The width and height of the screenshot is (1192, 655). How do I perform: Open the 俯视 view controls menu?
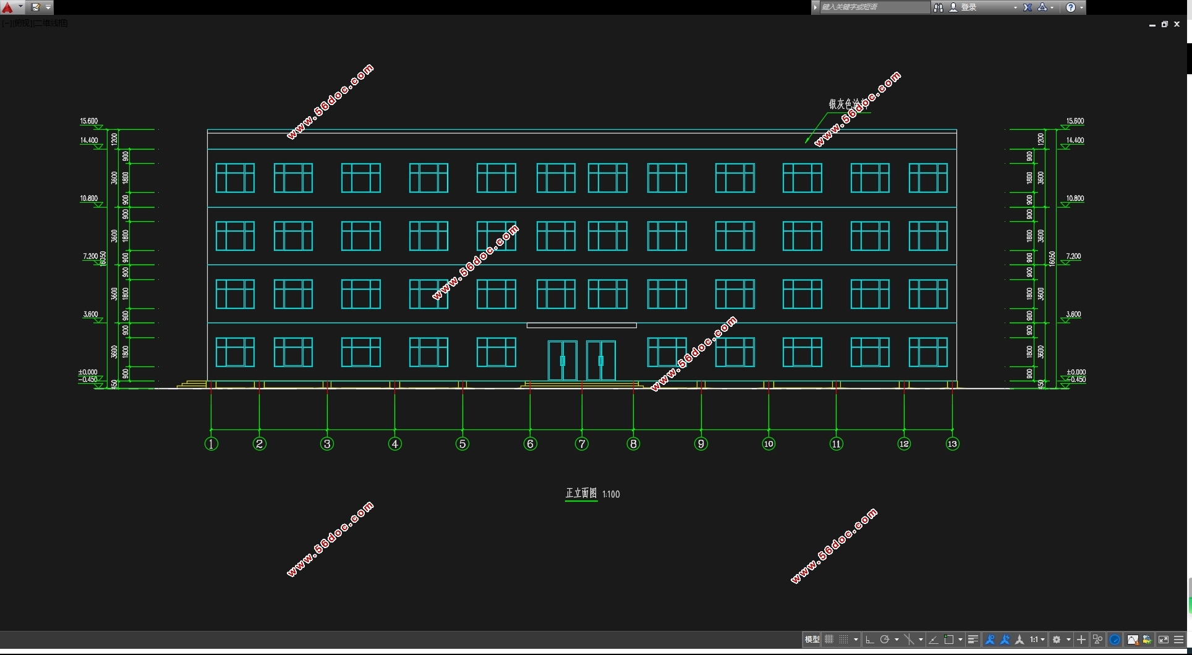22,23
